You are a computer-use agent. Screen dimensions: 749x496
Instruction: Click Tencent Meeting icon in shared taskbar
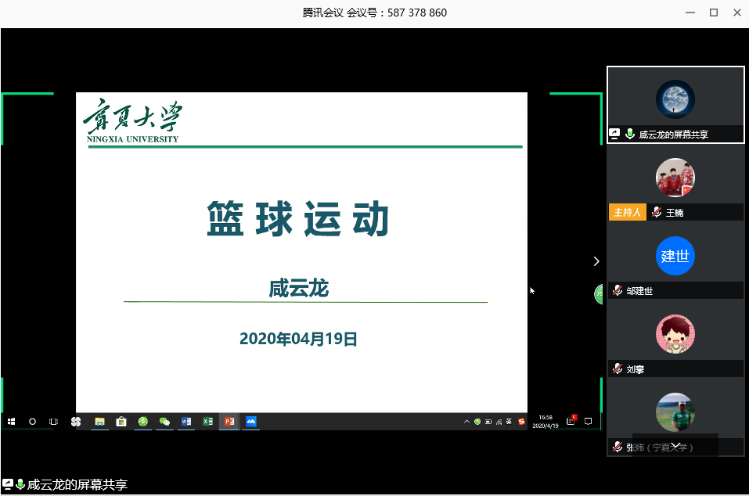251,422
